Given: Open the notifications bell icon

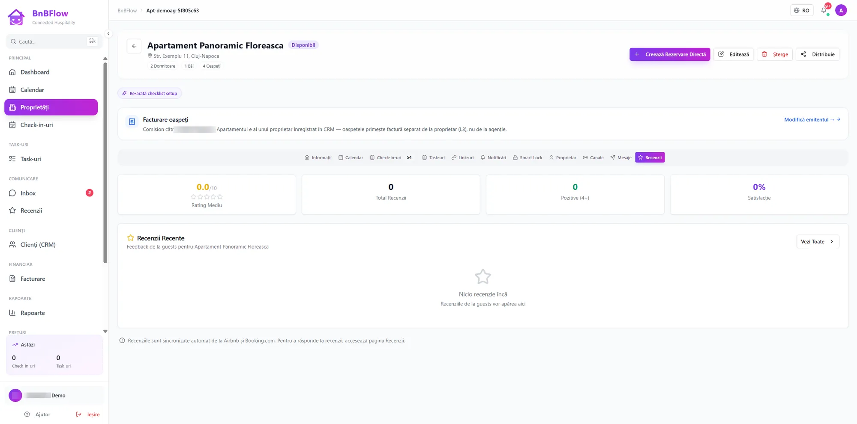Looking at the screenshot, I should (824, 10).
